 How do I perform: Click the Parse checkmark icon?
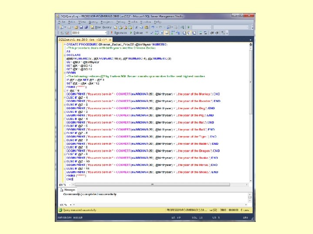pos(152,32)
